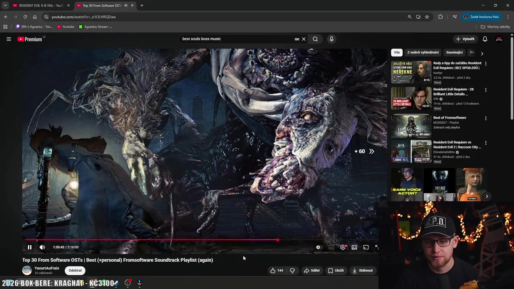
Task: Open options for '28 Brilliant Little Details' video
Action: coord(485,90)
